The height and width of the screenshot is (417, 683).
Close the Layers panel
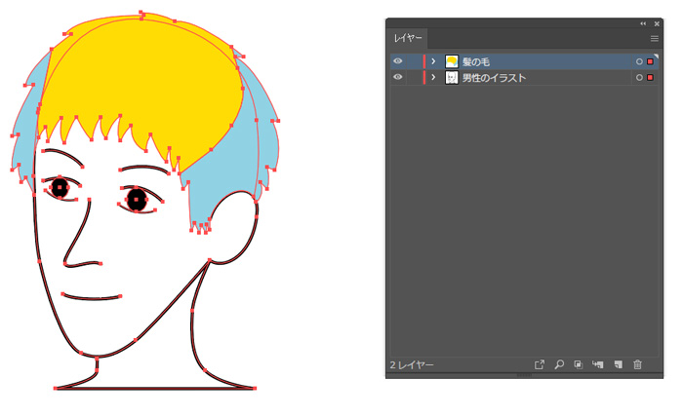657,24
